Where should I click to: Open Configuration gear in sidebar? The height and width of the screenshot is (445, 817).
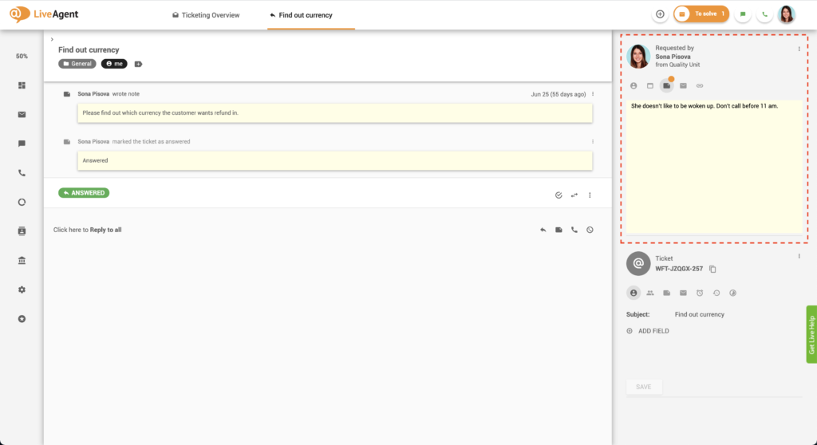[22, 289]
